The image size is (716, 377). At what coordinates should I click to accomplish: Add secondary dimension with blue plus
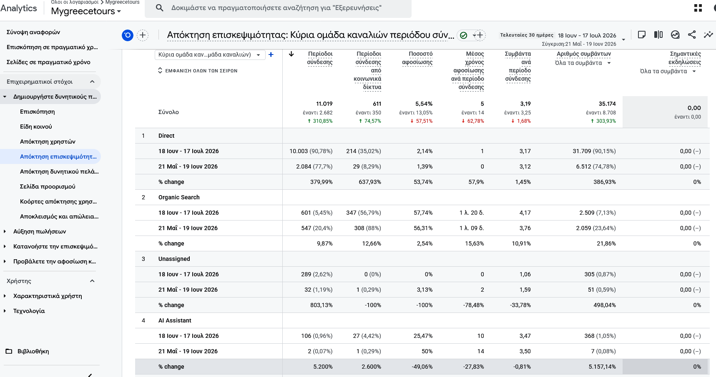click(271, 55)
